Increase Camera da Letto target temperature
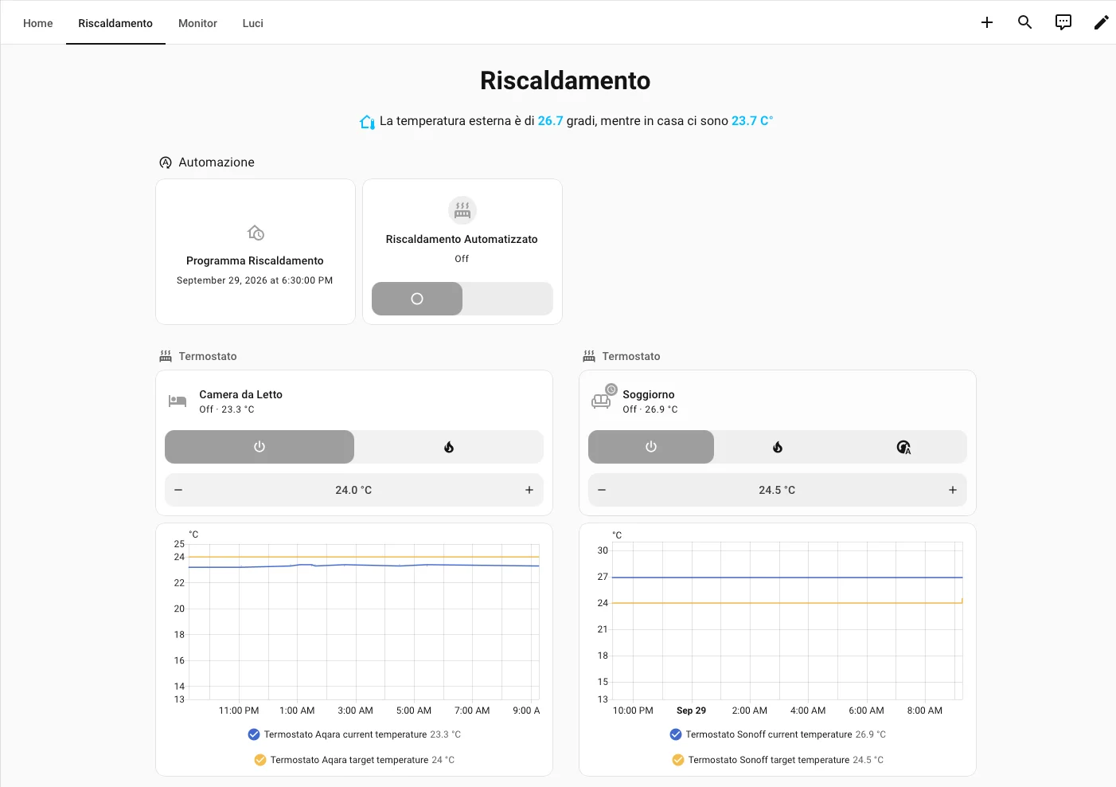1116x787 pixels. (x=529, y=490)
